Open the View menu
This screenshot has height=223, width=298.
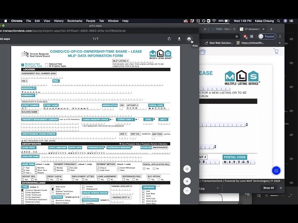pyautogui.click(x=47, y=21)
